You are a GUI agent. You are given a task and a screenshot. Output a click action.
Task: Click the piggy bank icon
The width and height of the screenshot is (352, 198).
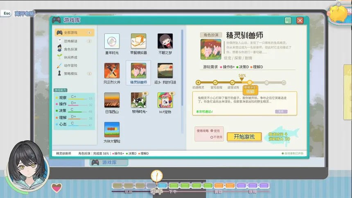(338, 13)
